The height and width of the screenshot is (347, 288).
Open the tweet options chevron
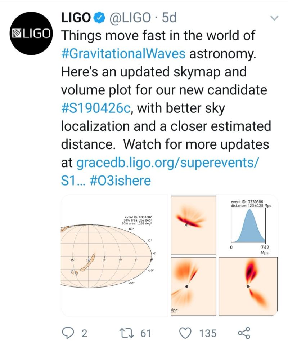pyautogui.click(x=274, y=18)
